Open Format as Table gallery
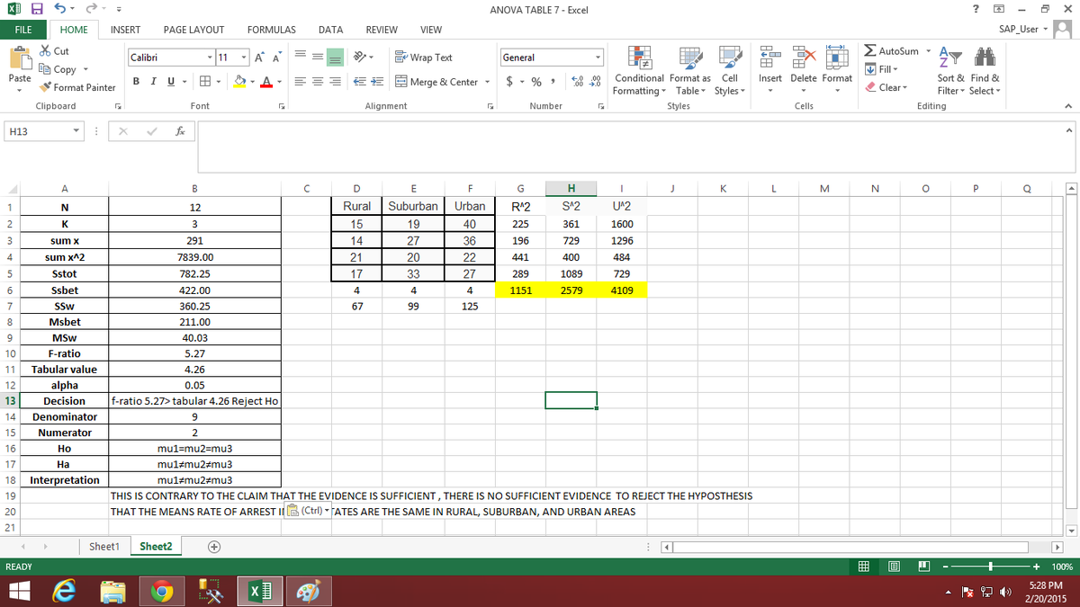The image size is (1080, 607). tap(692, 71)
